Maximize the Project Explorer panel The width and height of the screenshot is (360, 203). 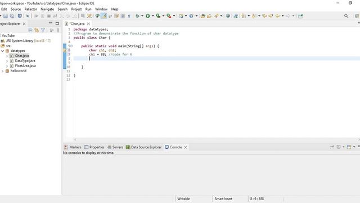[x=57, y=24]
